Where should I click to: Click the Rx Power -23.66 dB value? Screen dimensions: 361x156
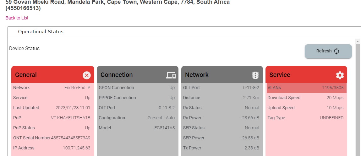click(249, 118)
